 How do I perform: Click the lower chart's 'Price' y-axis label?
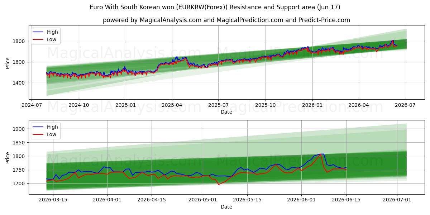point(8,157)
